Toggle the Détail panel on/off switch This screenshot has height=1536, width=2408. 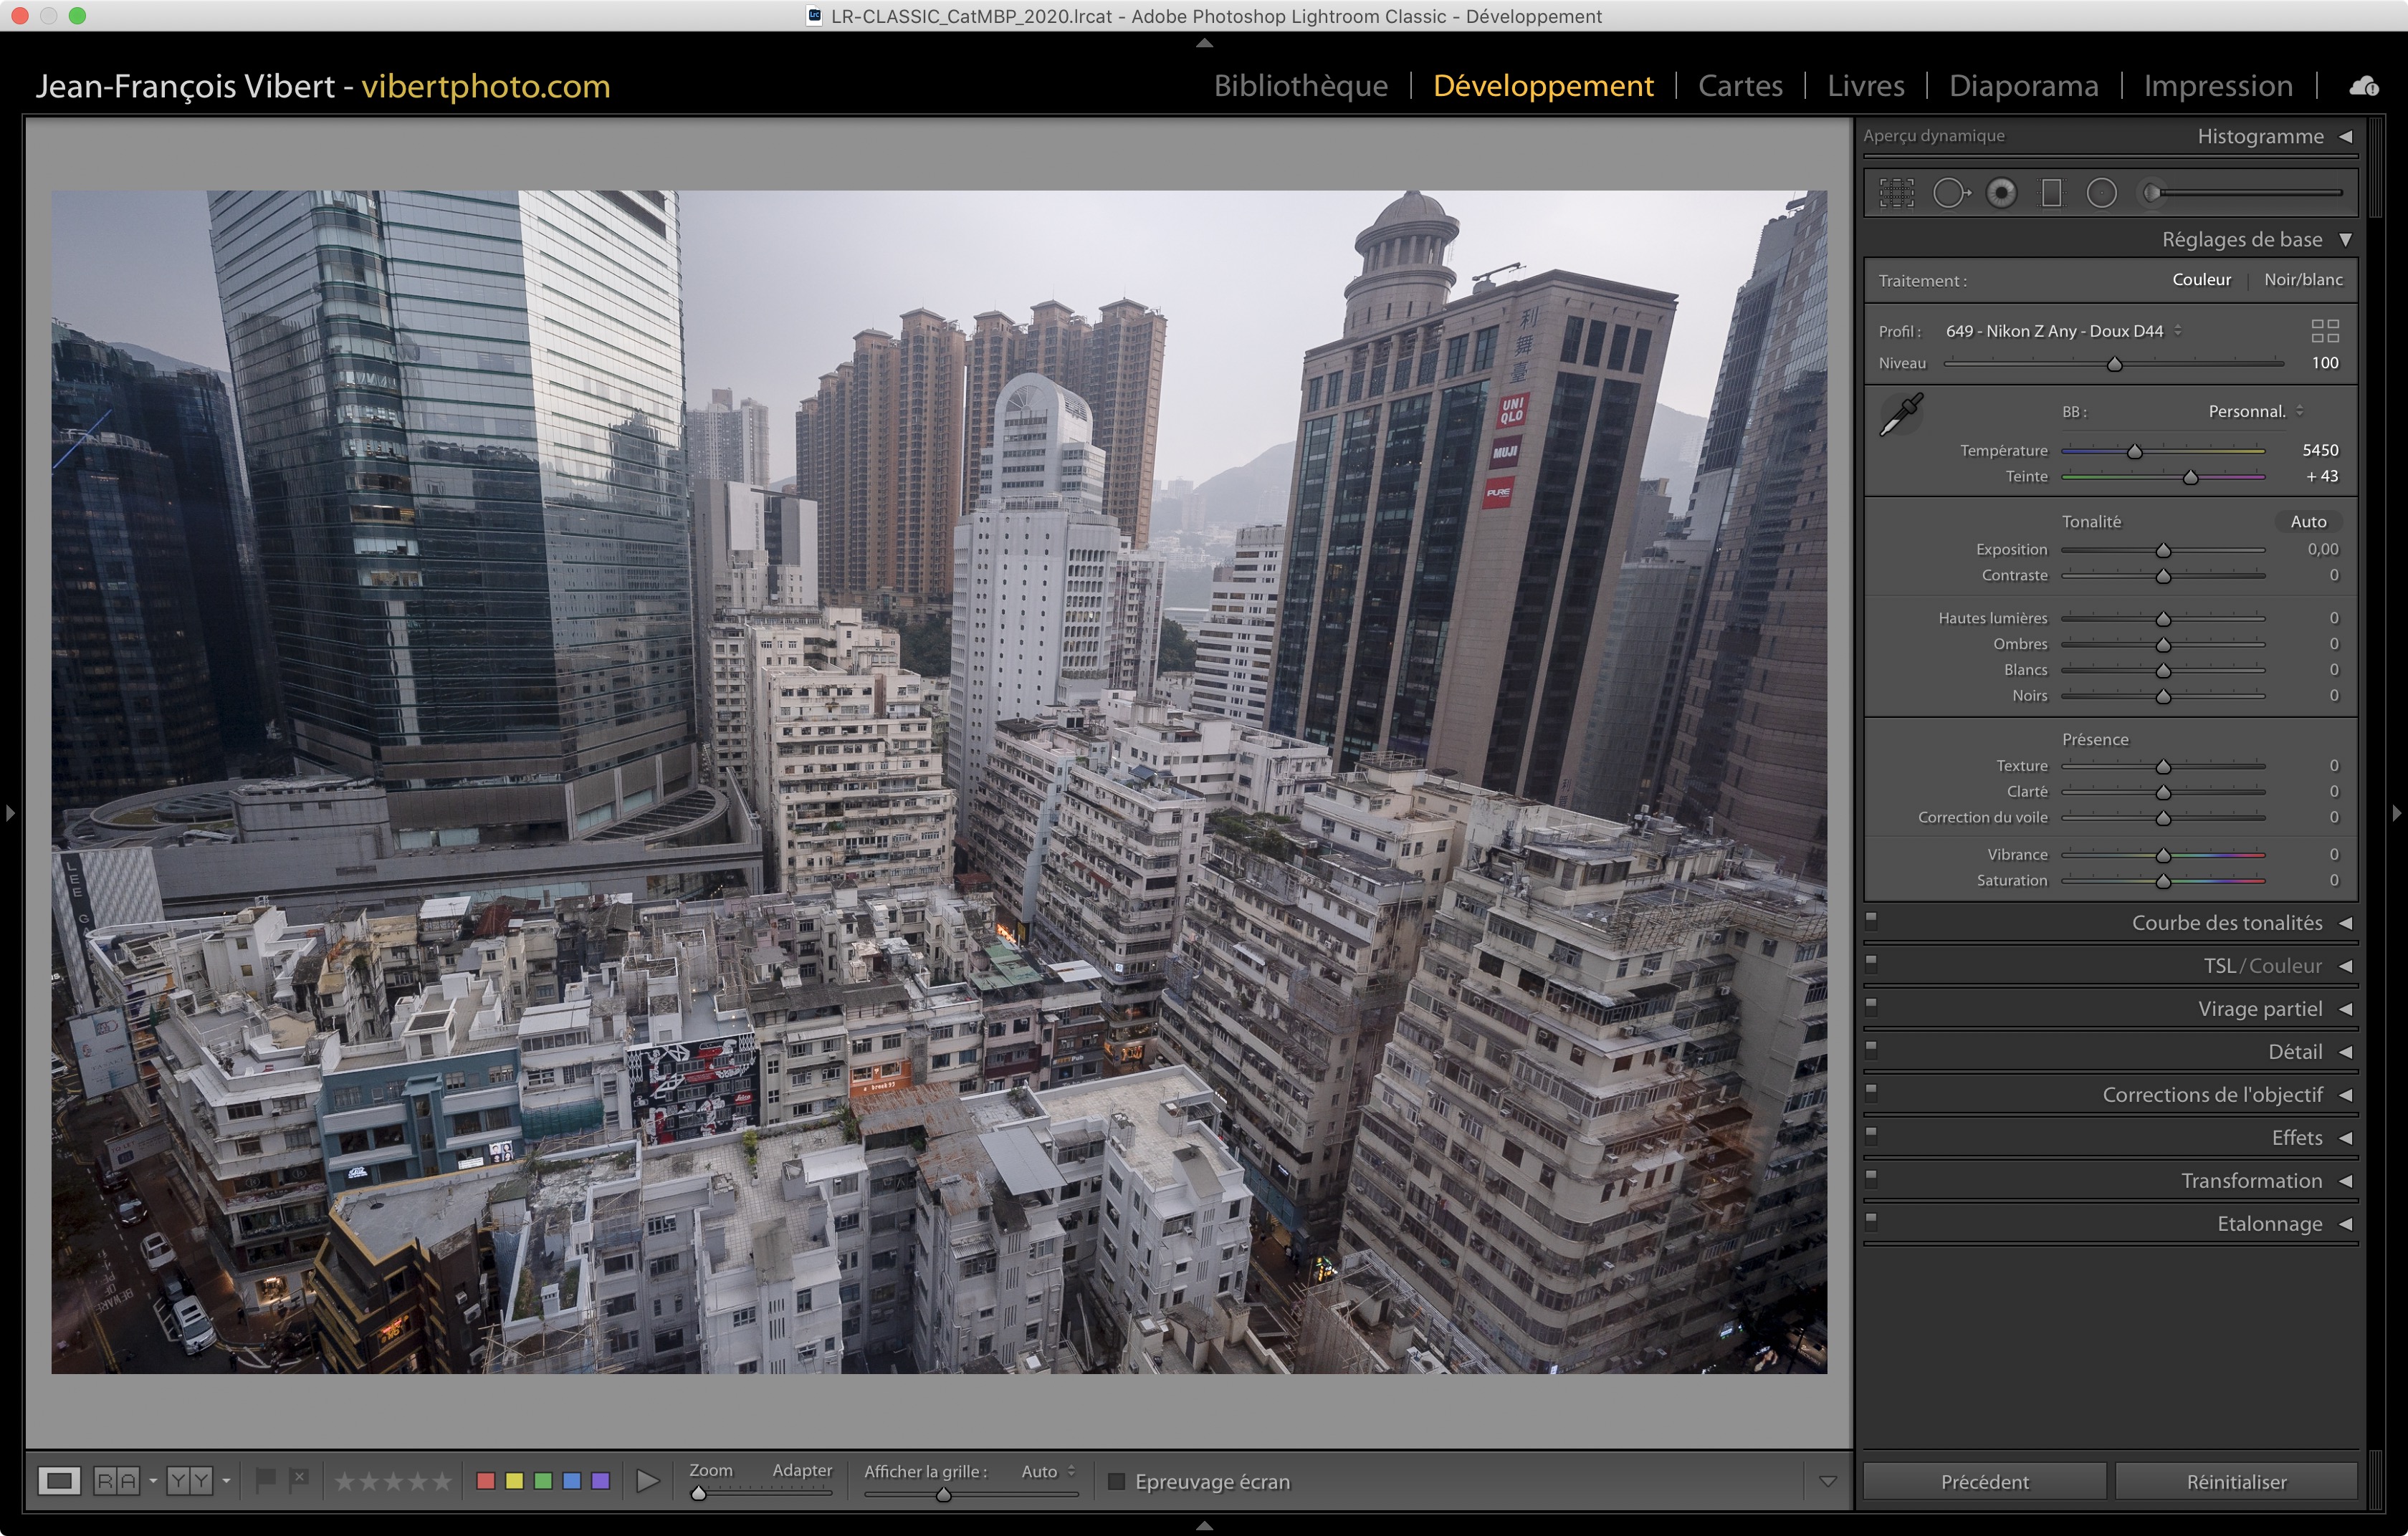click(x=1871, y=1050)
